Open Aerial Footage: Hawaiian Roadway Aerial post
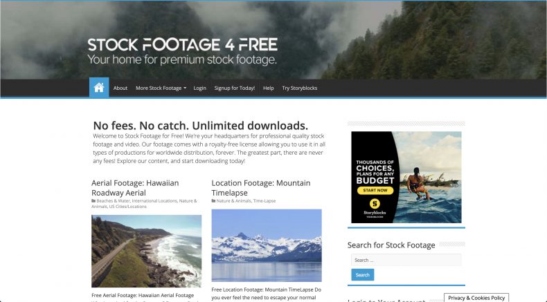 (135, 188)
